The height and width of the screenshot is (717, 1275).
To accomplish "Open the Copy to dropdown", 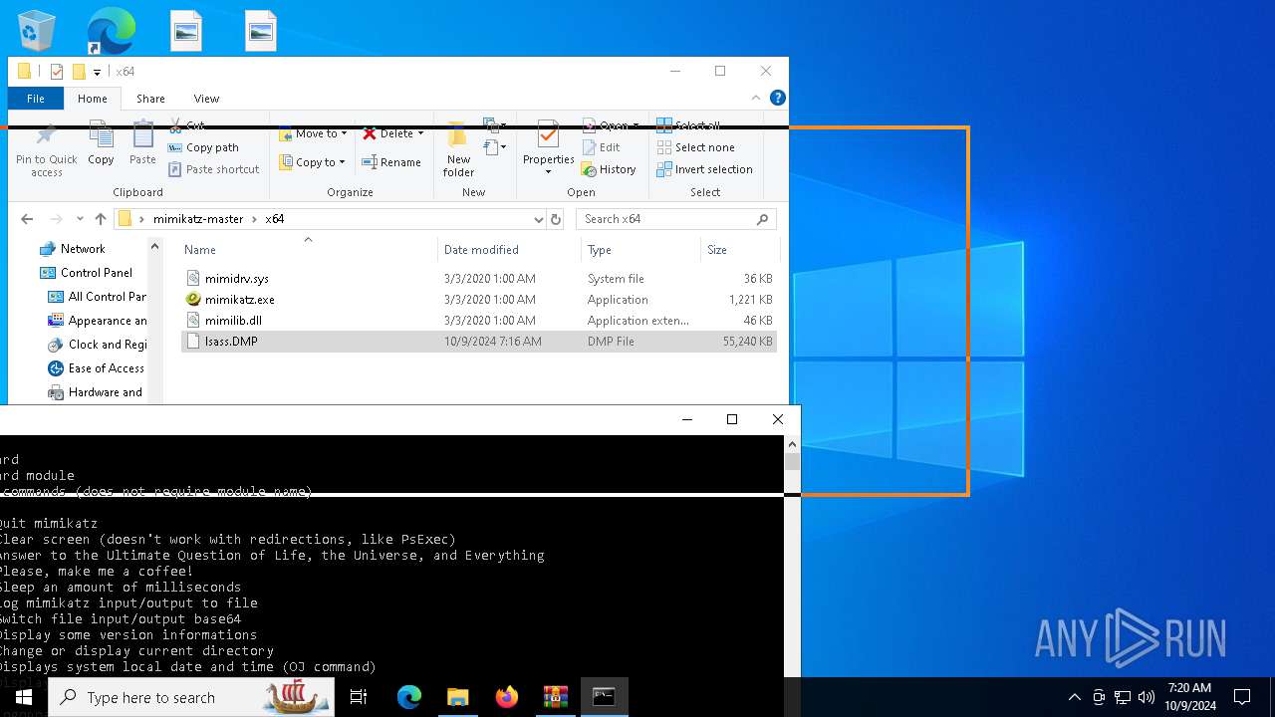I will tap(312, 162).
